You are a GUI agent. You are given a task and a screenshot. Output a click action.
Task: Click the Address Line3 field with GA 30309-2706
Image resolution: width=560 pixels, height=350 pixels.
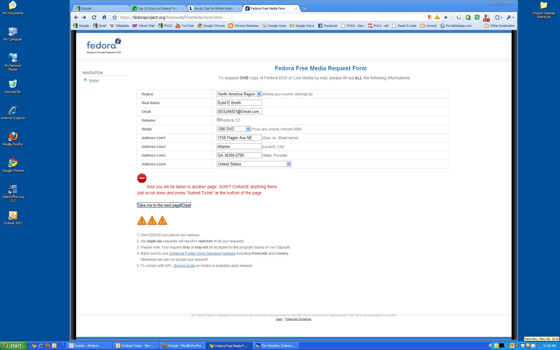click(239, 155)
